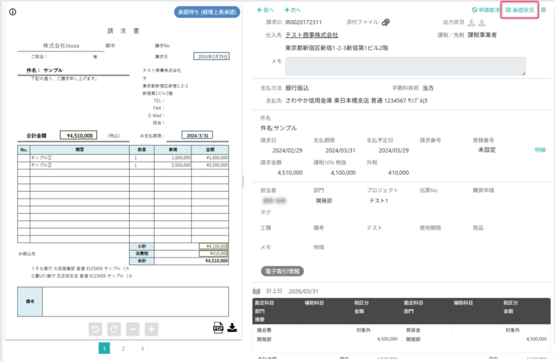Click the 明細 details link
Viewport: 555px width, 361px height.
pos(540,150)
